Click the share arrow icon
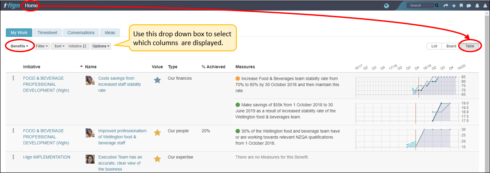This screenshot has height=173, width=490. 446,6
